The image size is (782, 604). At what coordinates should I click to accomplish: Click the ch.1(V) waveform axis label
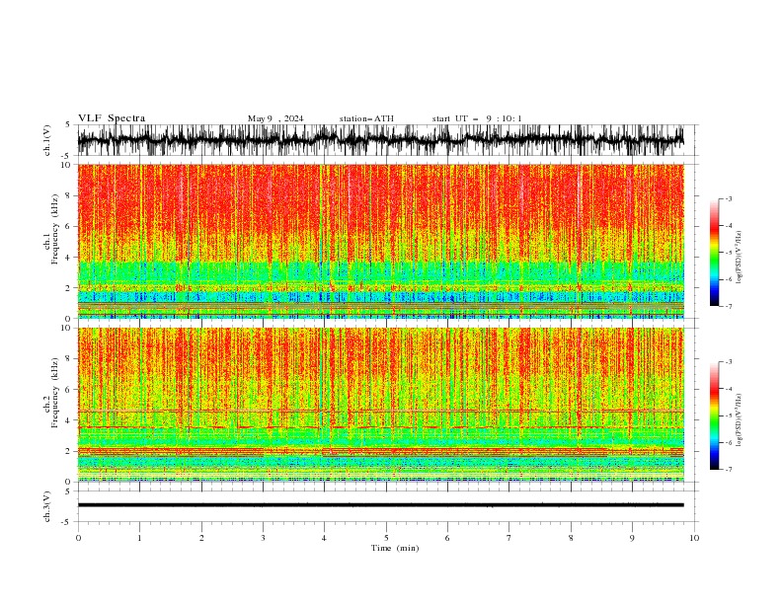[47, 140]
